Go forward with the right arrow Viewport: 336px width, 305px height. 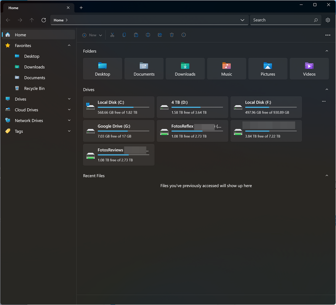point(20,20)
